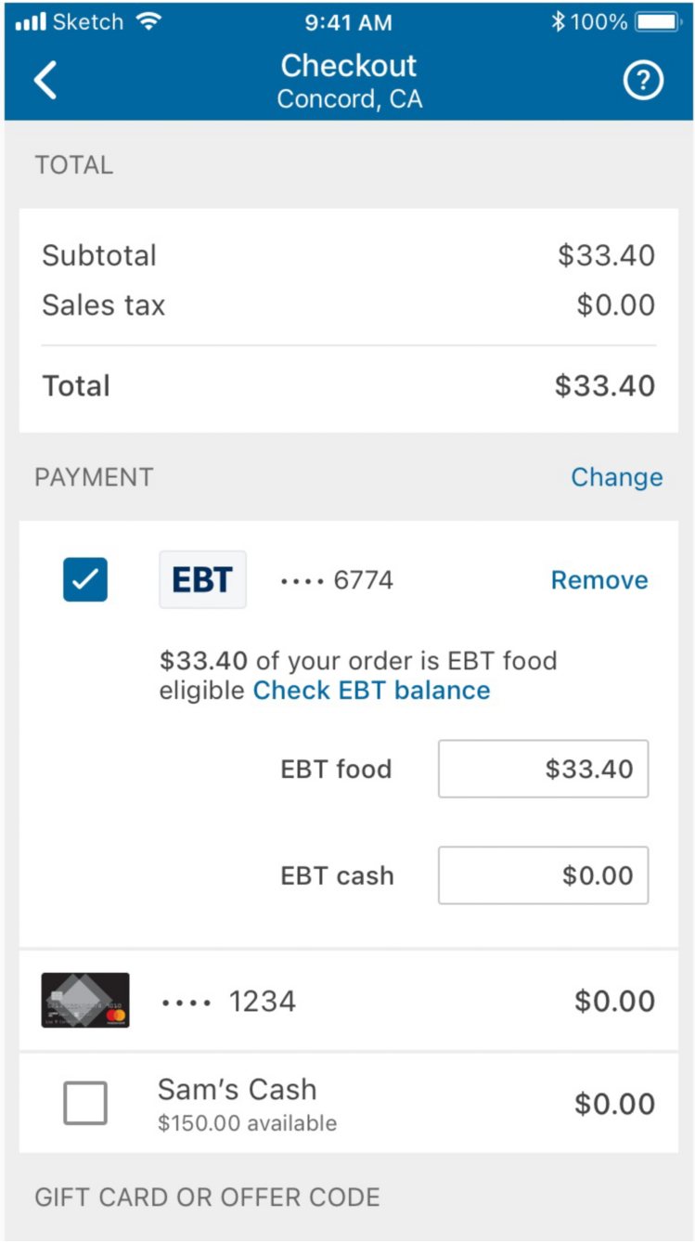Tap the Checkout header title

(349, 66)
